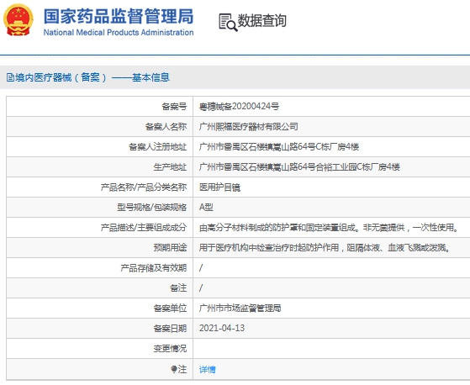Select filing date 2021-04-13

click(x=222, y=328)
